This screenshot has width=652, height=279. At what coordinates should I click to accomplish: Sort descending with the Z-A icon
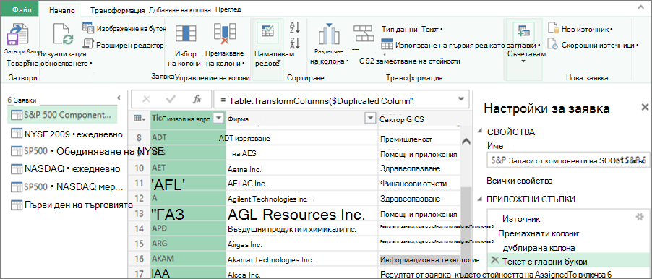pos(295,43)
